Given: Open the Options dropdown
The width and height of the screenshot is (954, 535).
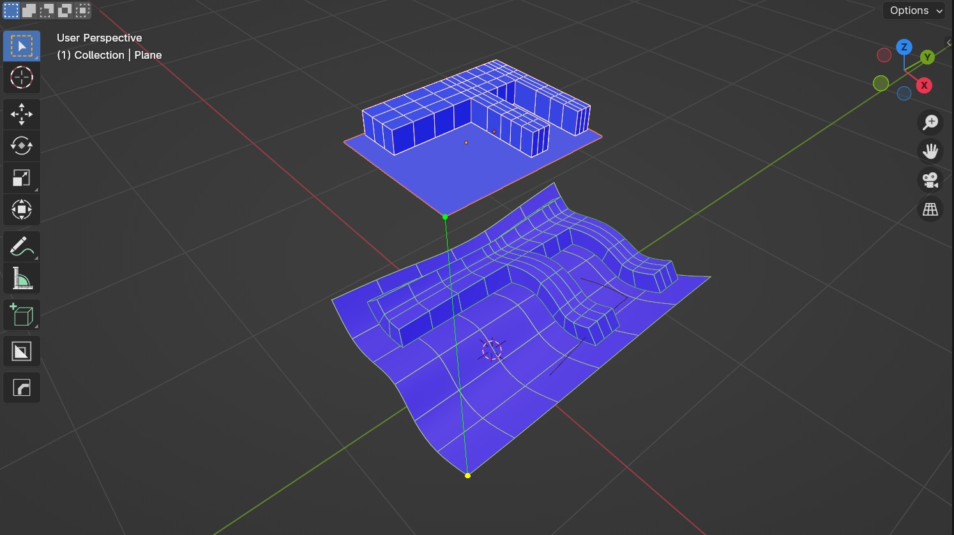Looking at the screenshot, I should click(x=914, y=10).
